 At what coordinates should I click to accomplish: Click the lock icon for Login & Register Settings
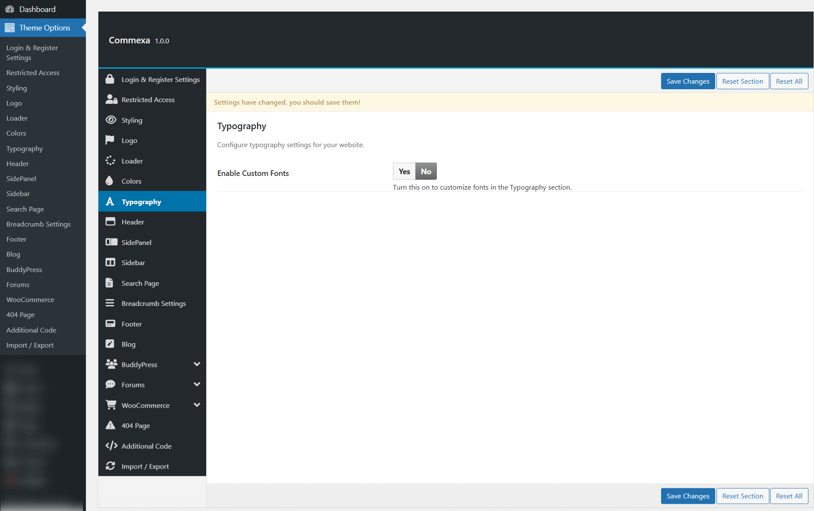coord(110,79)
